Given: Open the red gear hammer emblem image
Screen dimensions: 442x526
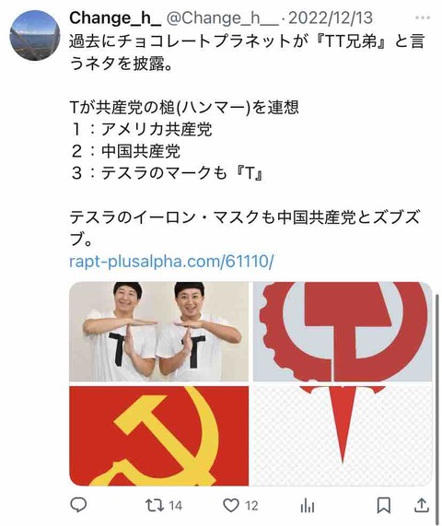Looking at the screenshot, I should click(343, 332).
